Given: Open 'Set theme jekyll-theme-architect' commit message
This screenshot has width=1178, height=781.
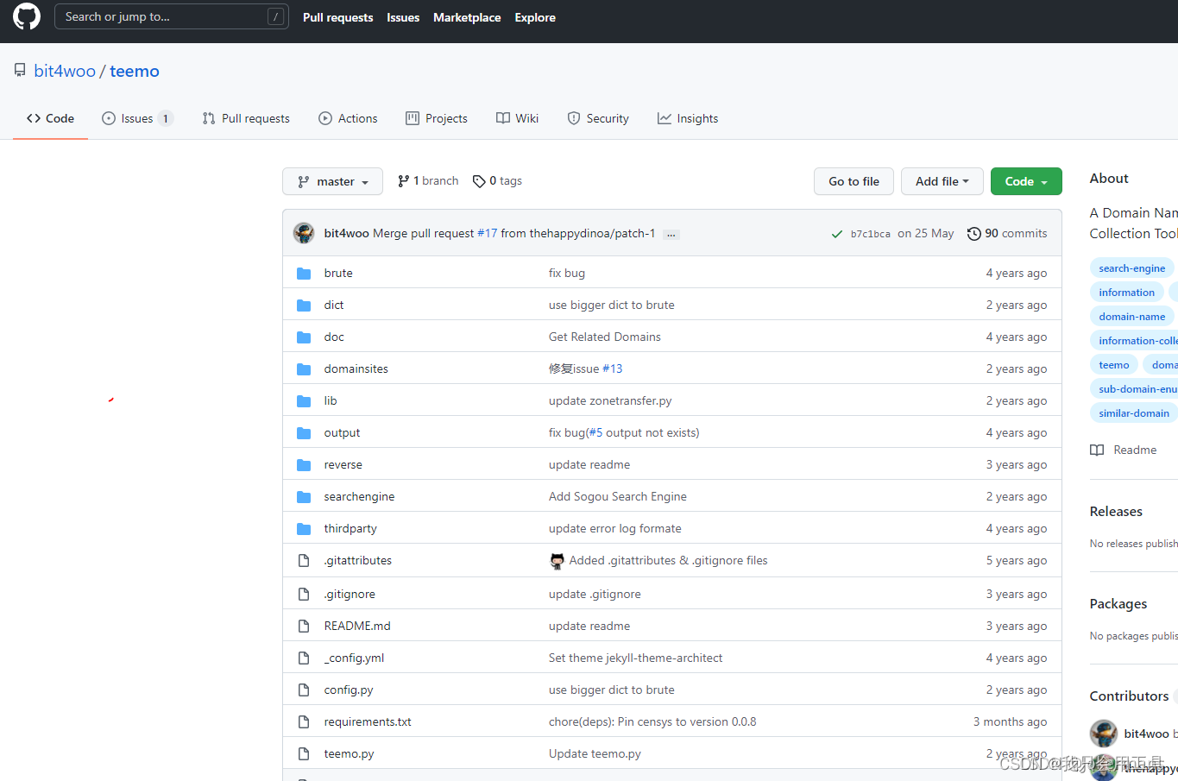Looking at the screenshot, I should [x=636, y=658].
